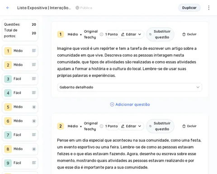Click the 1 Ponto badge on question 1
Viewport: 217px width, 174px height.
[x=111, y=34]
